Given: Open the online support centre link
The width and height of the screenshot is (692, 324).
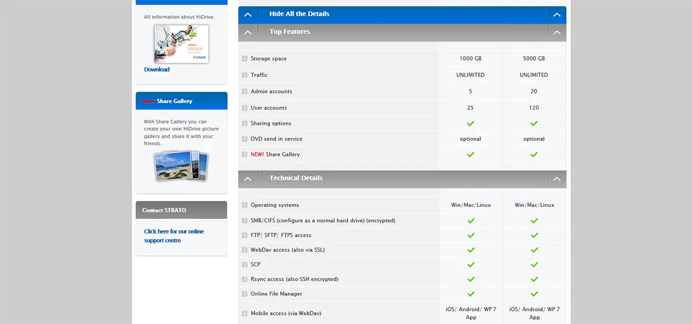Looking at the screenshot, I should 174,236.
